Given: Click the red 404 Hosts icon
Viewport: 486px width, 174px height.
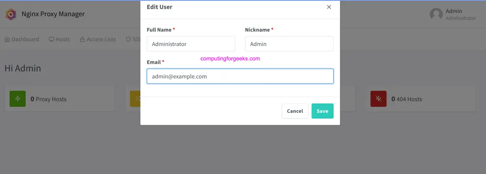Looking at the screenshot, I should click(x=378, y=99).
